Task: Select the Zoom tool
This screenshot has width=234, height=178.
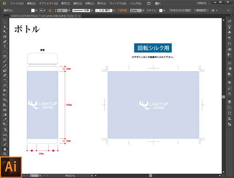Action: point(5,154)
